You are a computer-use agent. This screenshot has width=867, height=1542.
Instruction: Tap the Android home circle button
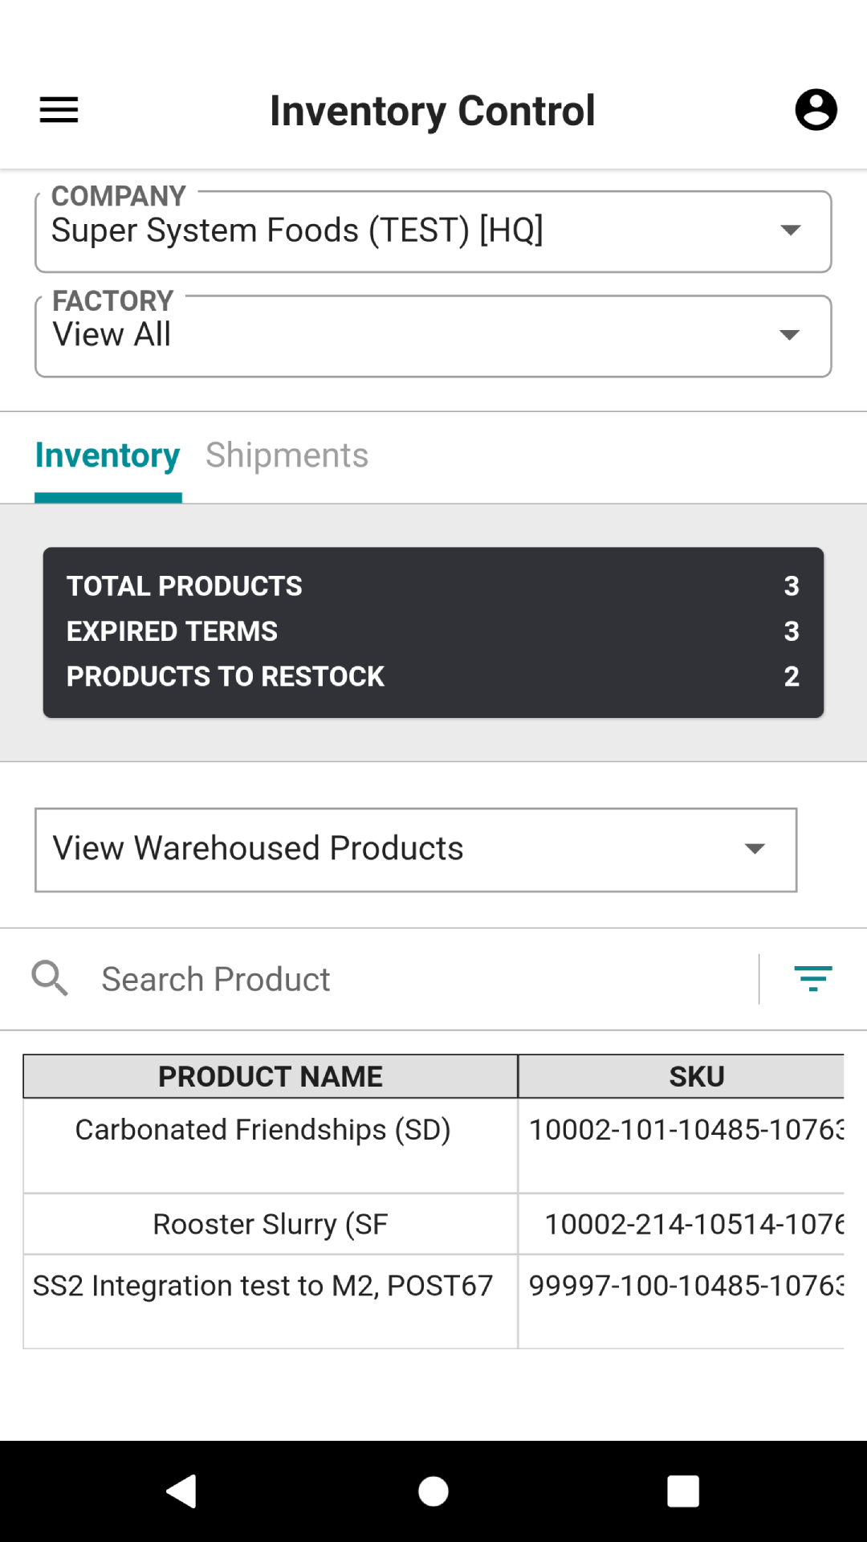[433, 1491]
